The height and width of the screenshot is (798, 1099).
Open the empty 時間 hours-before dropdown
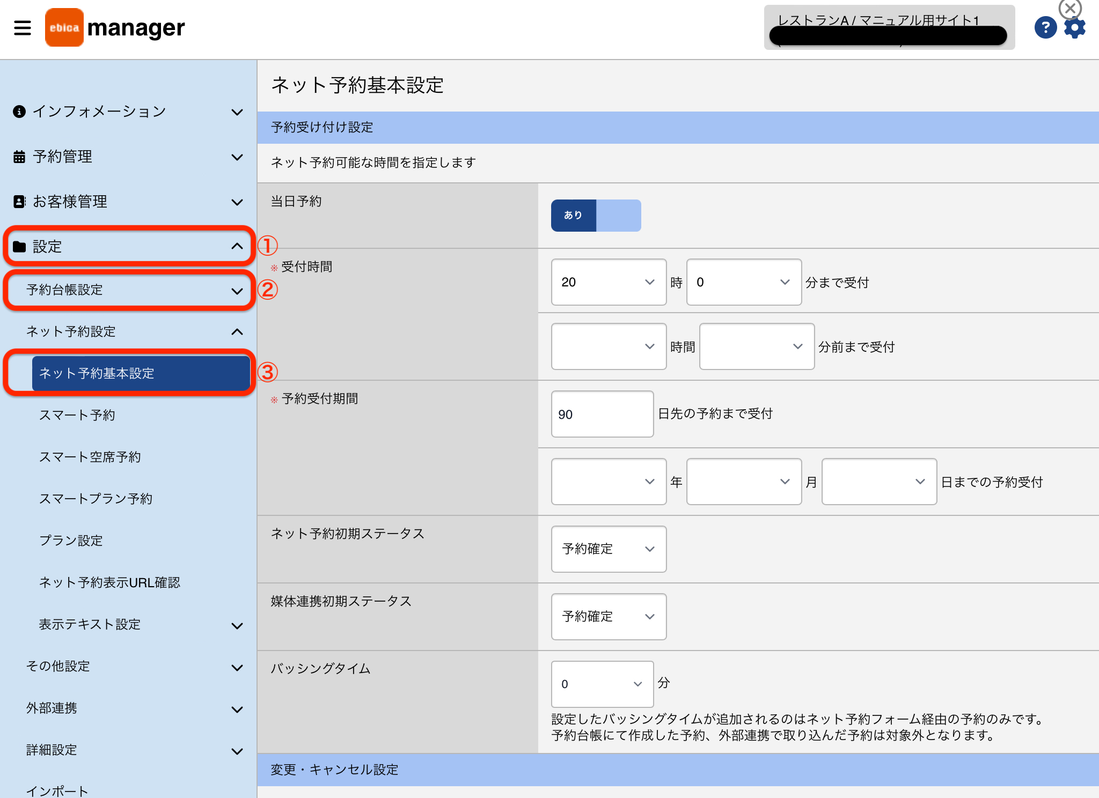(x=609, y=346)
